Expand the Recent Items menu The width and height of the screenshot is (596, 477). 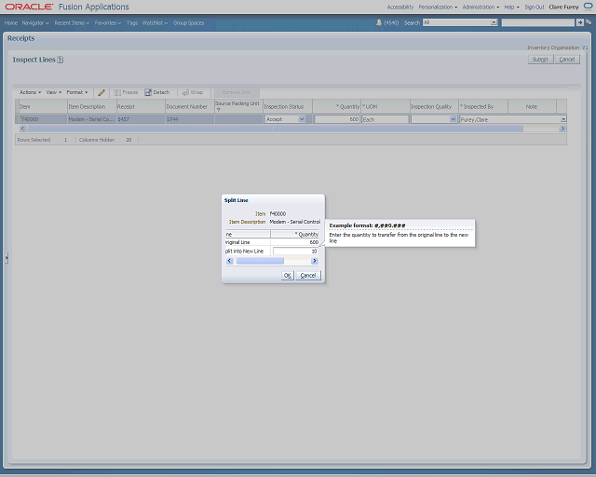[72, 22]
